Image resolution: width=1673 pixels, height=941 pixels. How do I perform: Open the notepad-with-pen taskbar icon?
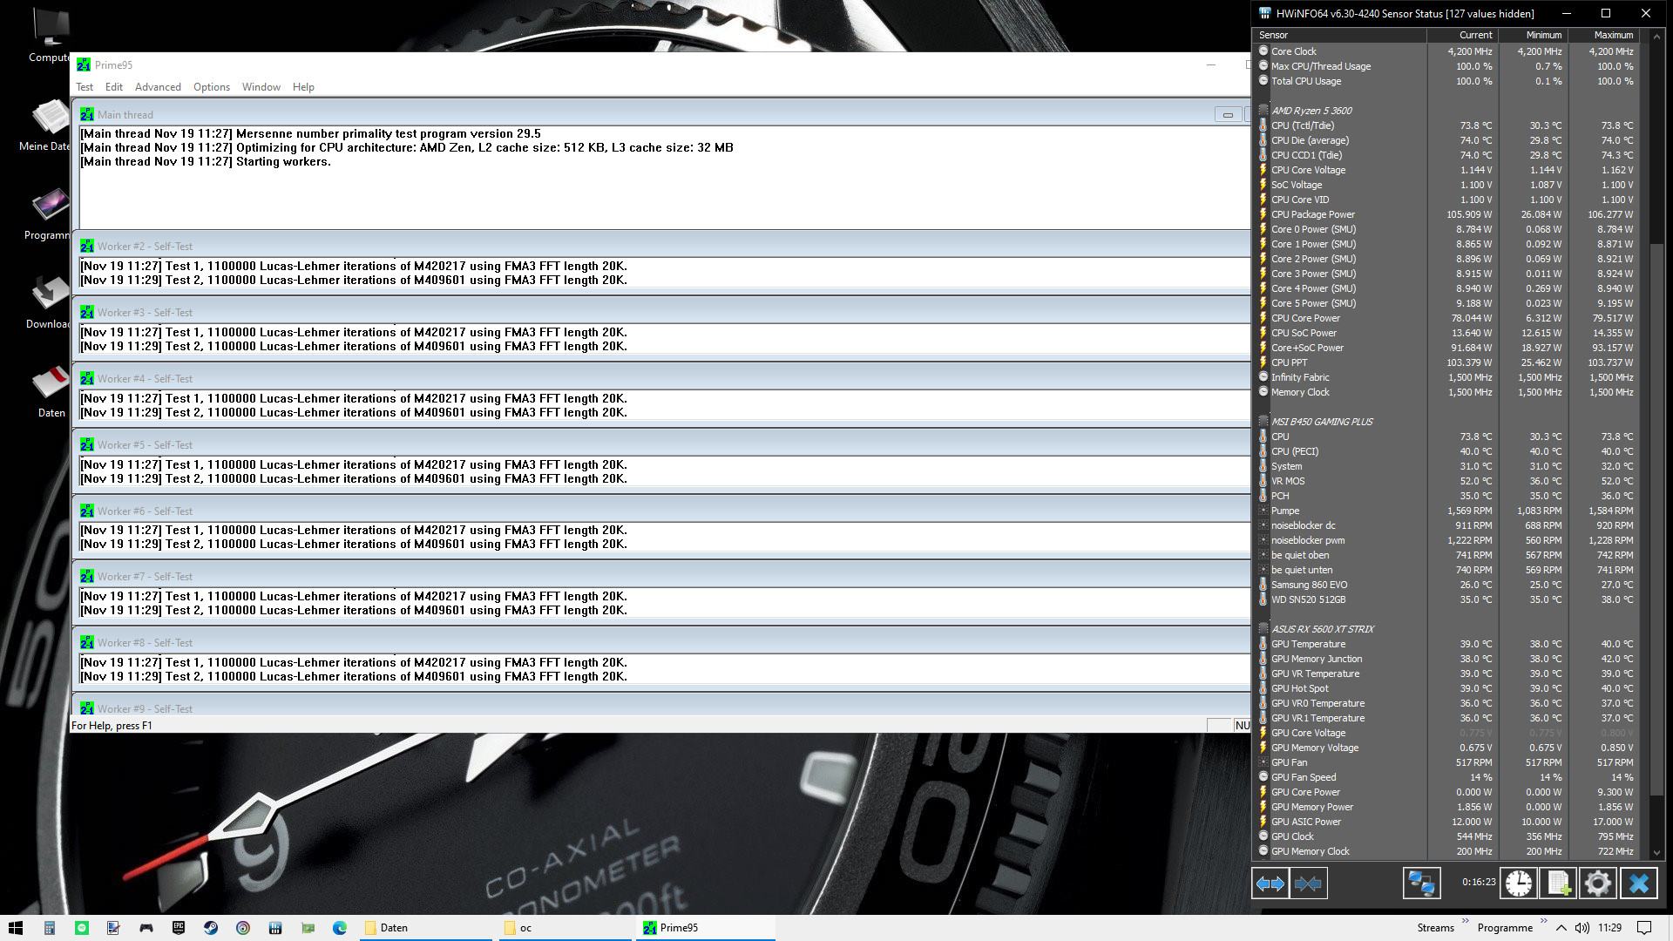click(x=113, y=928)
